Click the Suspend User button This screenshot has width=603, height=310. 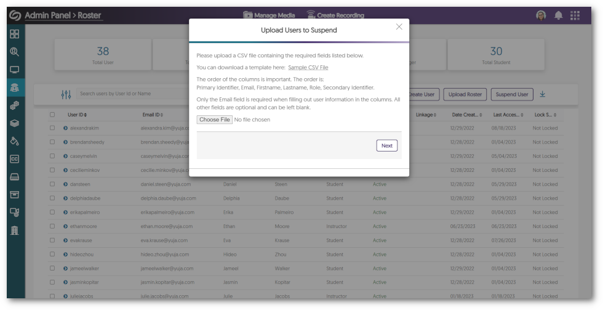pos(512,94)
